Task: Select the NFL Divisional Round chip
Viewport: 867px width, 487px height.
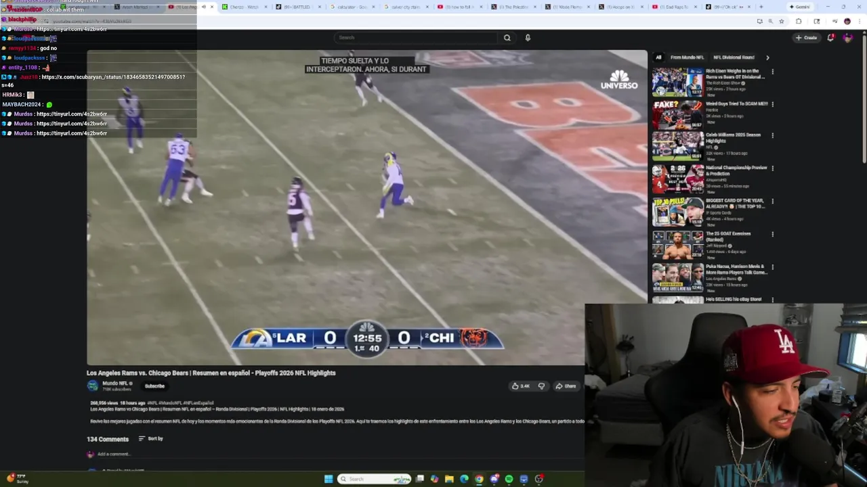Action: [x=734, y=57]
